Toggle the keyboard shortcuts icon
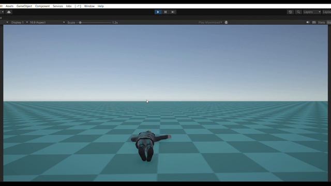The image size is (331, 186). (x=314, y=22)
